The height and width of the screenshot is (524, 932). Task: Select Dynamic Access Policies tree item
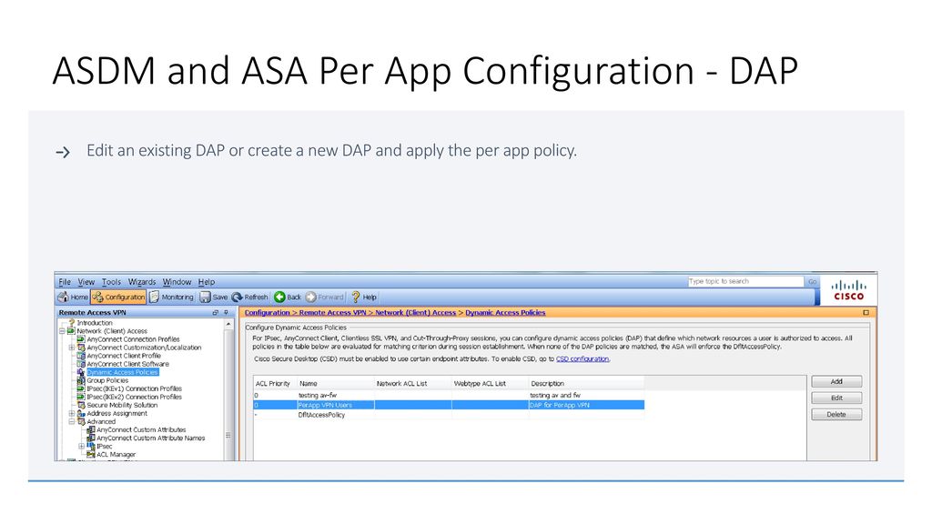tap(123, 372)
